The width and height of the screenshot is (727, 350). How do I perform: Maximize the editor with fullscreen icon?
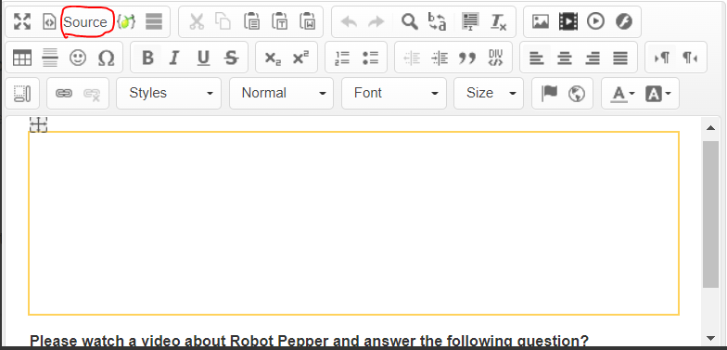pyautogui.click(x=22, y=21)
